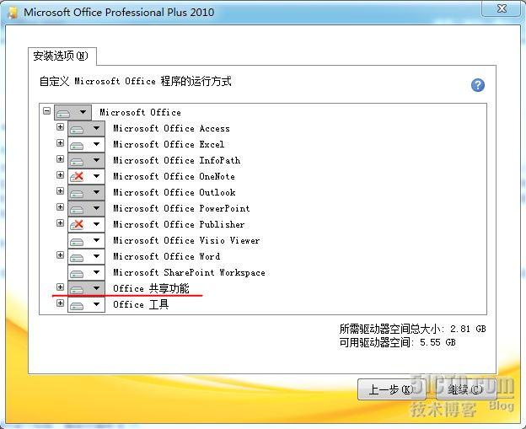This screenshot has width=526, height=429.
Task: Select the Microsoft SharePoint Workspace label
Action: pyautogui.click(x=189, y=273)
